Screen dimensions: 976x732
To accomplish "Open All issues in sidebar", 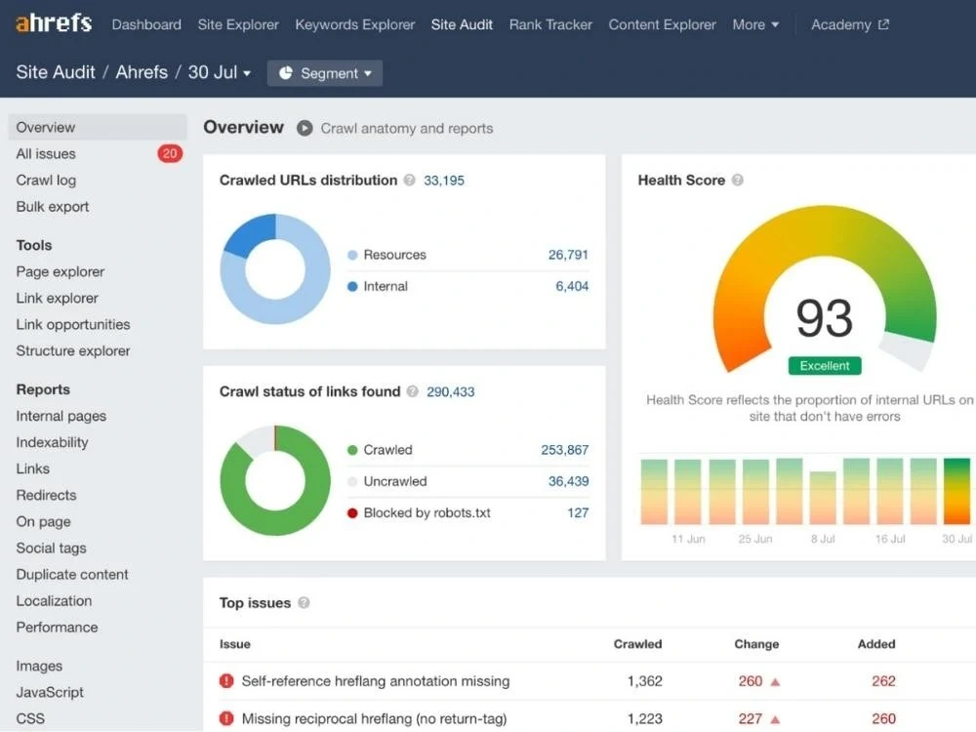I will coord(46,154).
